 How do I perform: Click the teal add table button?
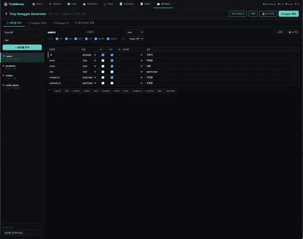(22, 47)
